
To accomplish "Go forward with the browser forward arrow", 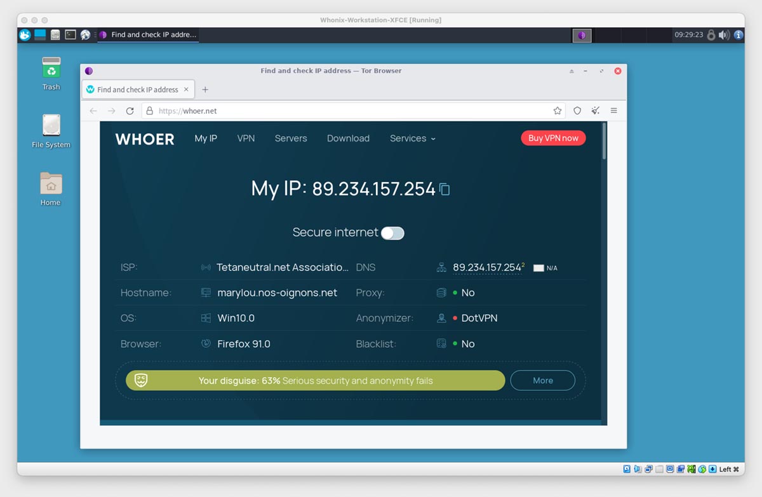I will pyautogui.click(x=112, y=110).
